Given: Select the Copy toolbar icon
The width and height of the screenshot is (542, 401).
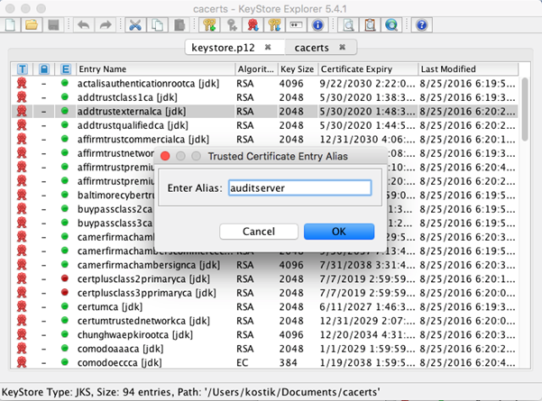Looking at the screenshot, I should [x=157, y=25].
